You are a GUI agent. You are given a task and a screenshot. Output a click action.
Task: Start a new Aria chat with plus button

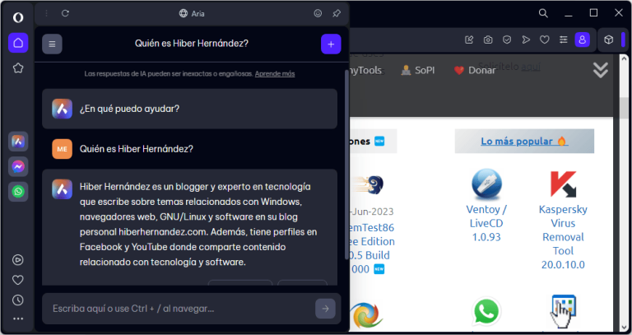[331, 44]
